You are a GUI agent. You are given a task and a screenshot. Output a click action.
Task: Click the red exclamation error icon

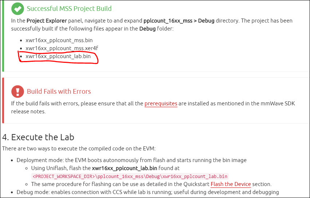17,92
